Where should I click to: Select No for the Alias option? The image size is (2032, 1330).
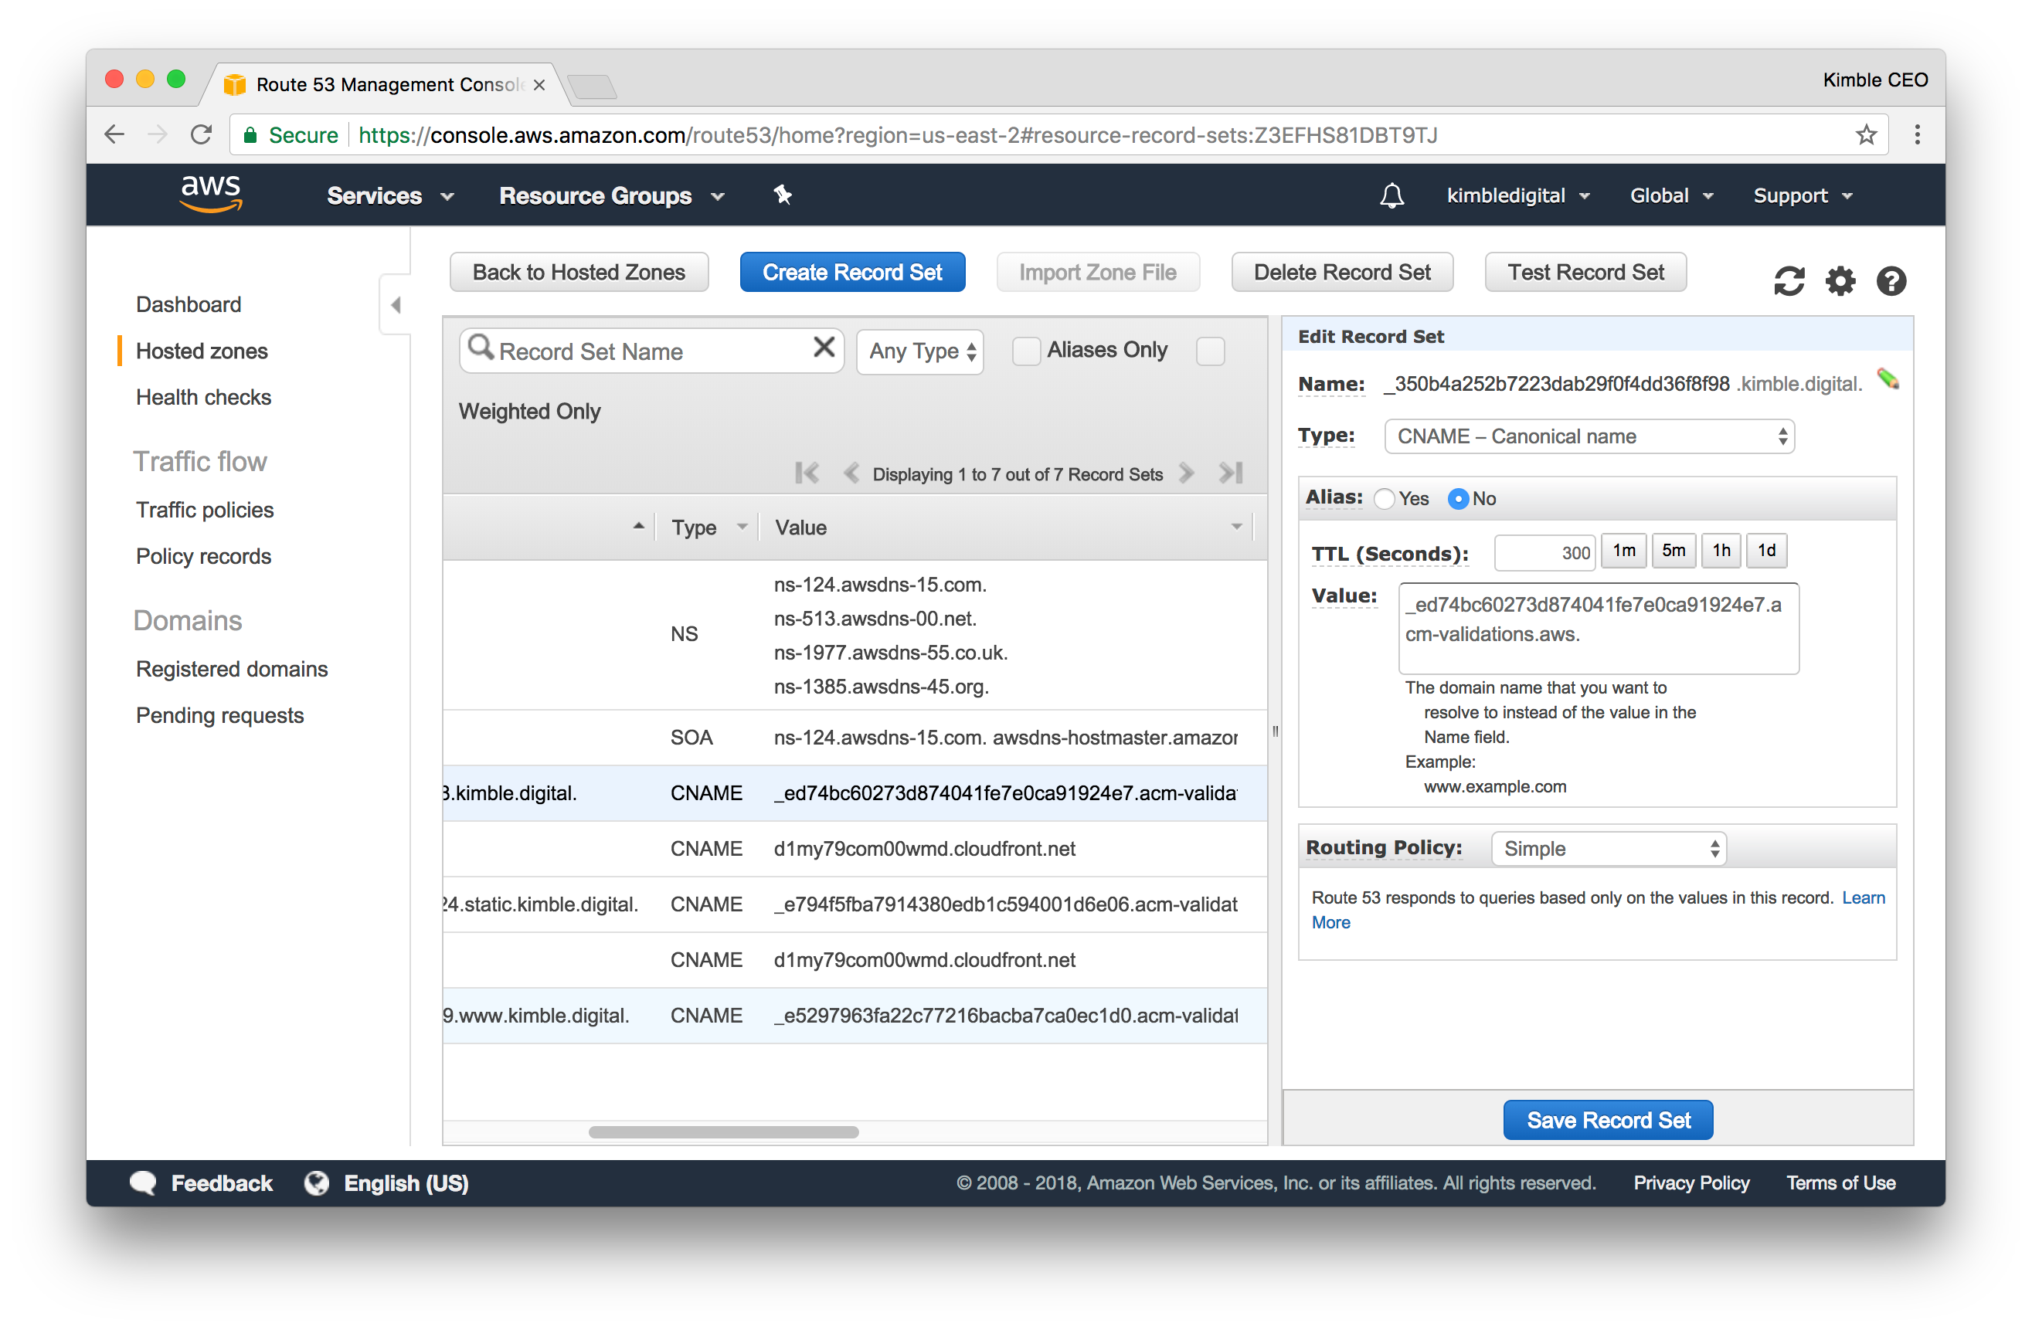[x=1458, y=500]
